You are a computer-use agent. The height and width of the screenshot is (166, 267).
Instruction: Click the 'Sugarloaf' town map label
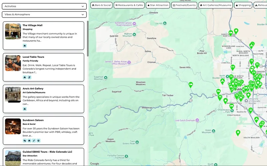(x=116, y=92)
